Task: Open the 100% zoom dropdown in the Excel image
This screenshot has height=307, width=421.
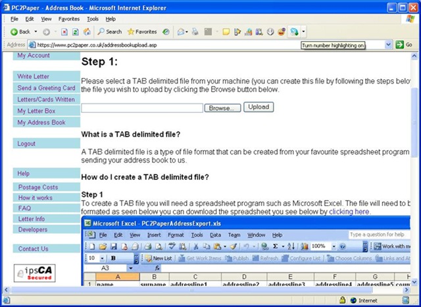Action: (x=334, y=246)
